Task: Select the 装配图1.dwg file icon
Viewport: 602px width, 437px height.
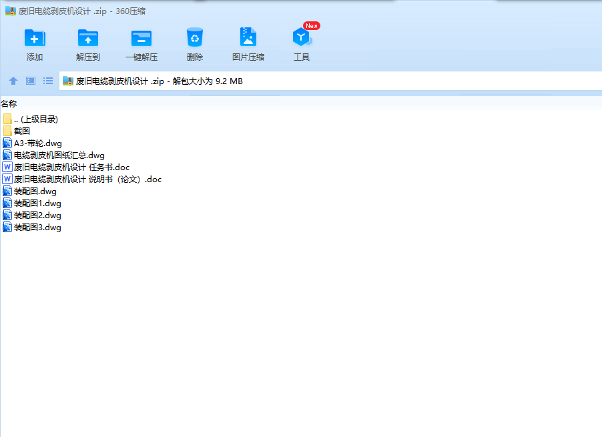Action: 7,203
